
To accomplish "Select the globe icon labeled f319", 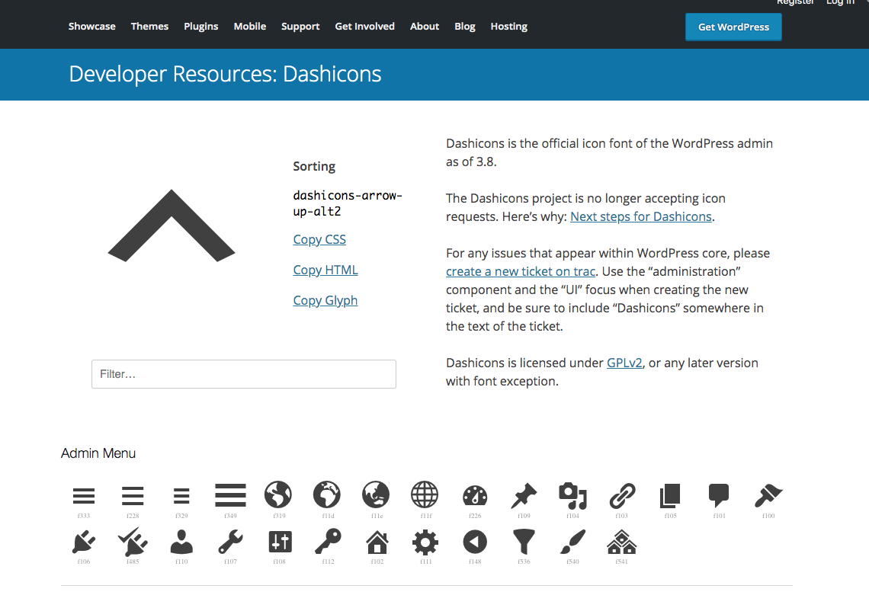I will [x=278, y=494].
